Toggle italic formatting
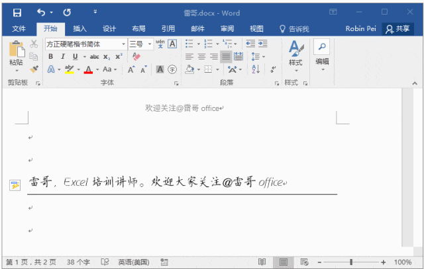Image resolution: width=424 pixels, height=269 pixels. click(x=63, y=56)
